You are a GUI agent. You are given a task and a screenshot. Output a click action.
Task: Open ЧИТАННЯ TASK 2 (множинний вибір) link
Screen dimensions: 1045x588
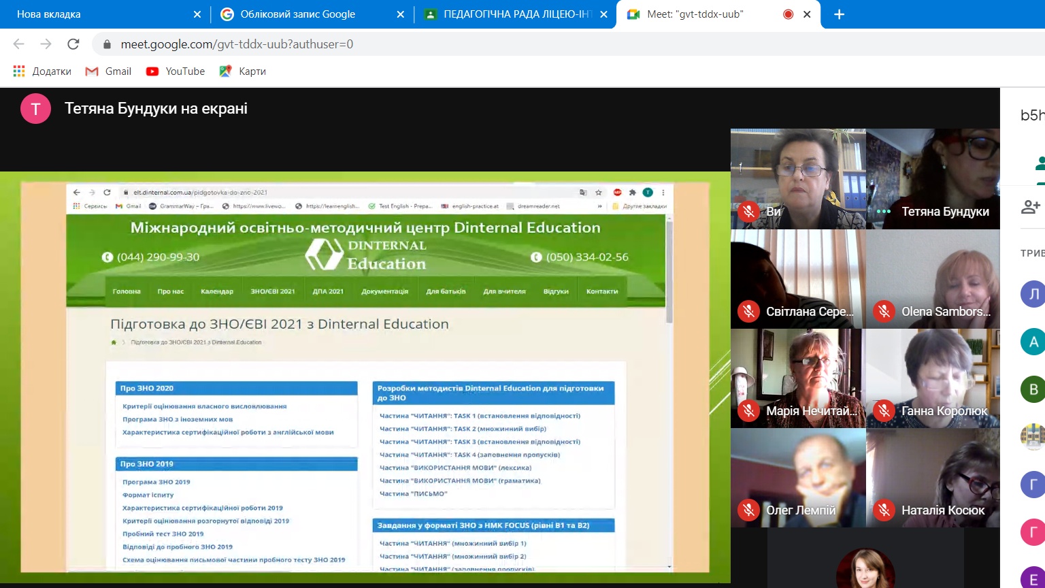pyautogui.click(x=463, y=429)
